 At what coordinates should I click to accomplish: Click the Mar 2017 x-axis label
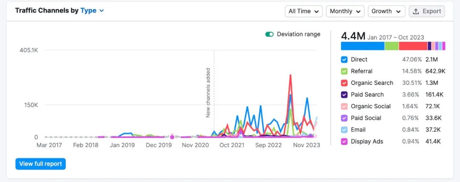tap(49, 145)
